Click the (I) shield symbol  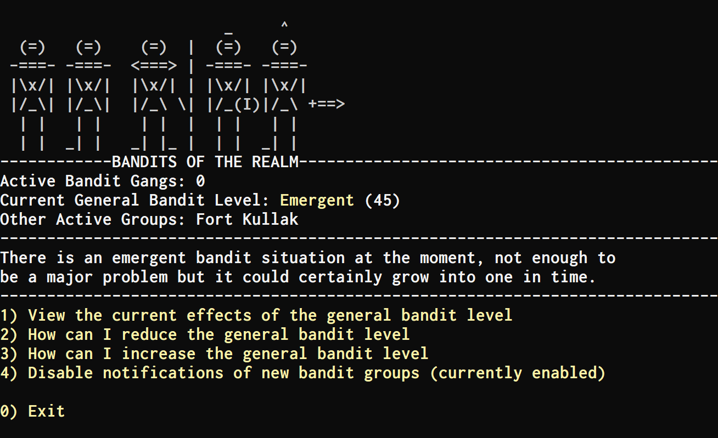point(247,104)
